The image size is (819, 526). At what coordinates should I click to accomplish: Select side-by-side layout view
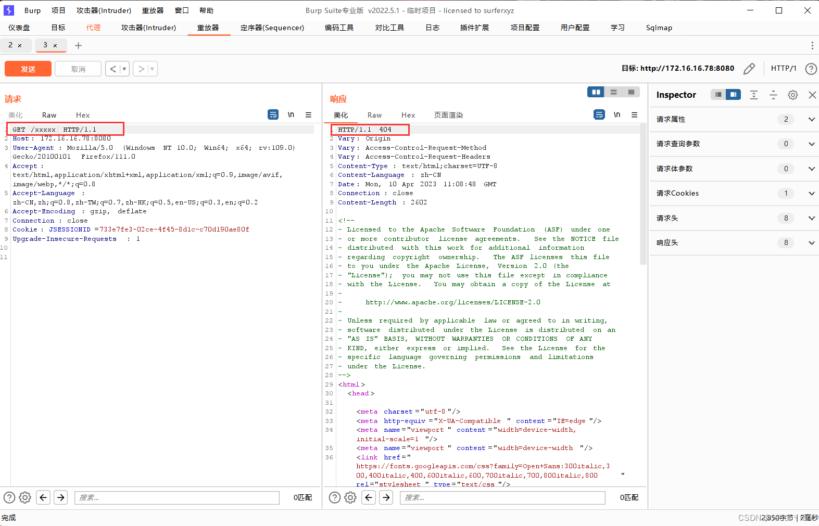[596, 92]
